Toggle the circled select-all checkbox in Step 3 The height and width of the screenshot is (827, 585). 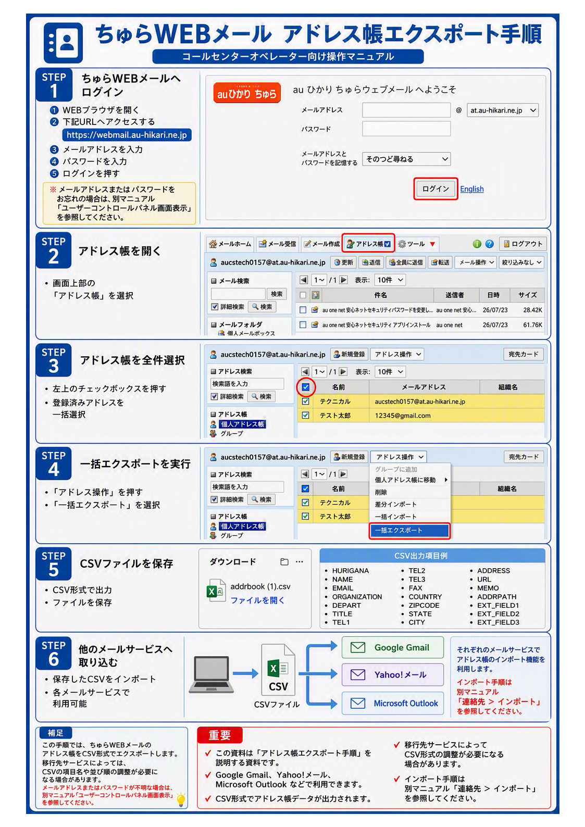coord(306,387)
